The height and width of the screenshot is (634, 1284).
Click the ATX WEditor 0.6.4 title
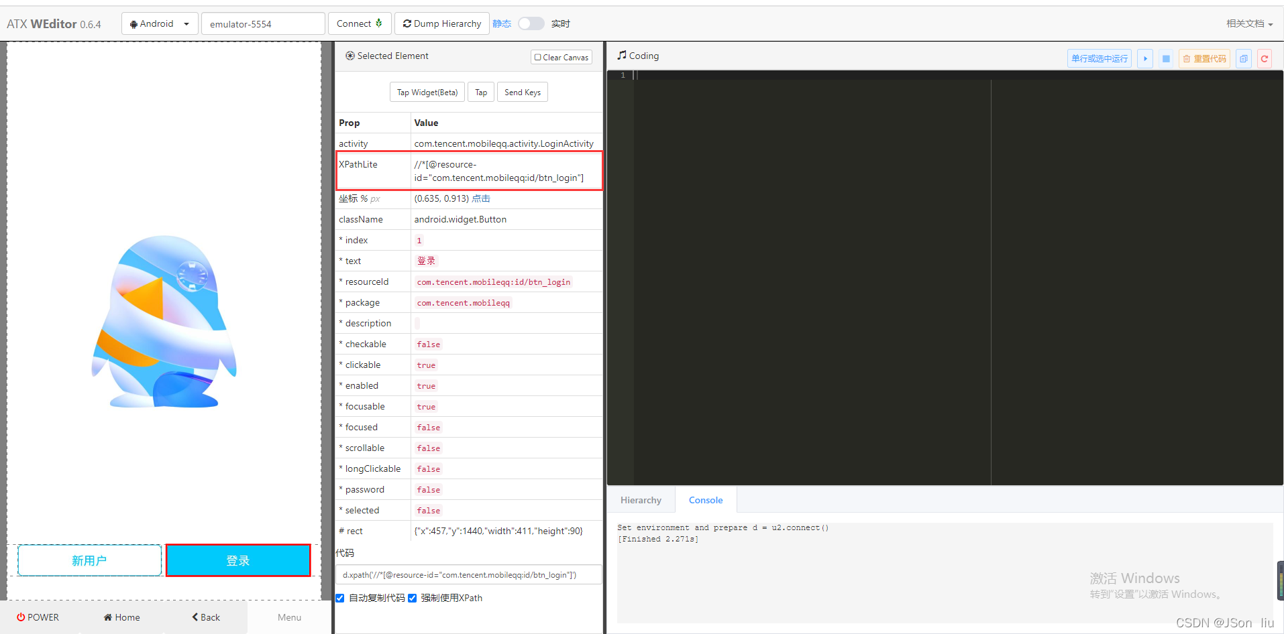click(x=54, y=24)
